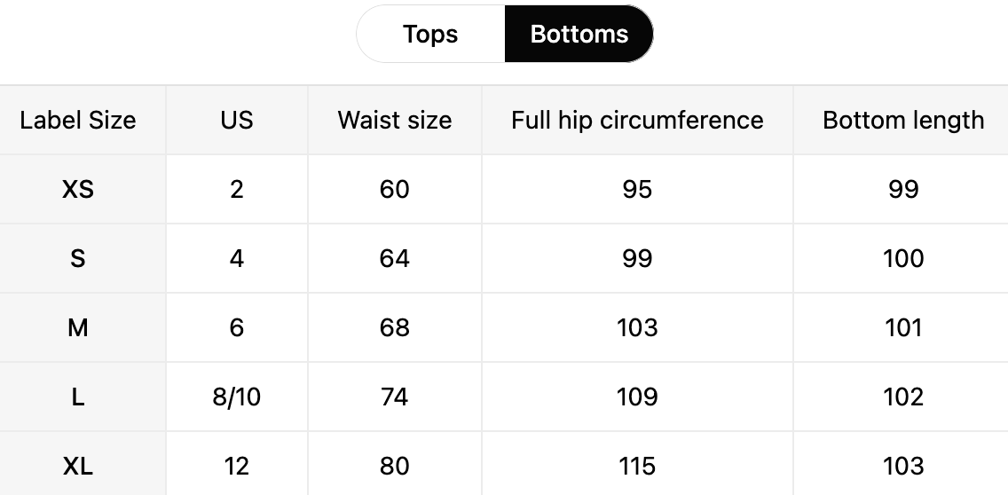Viewport: 1008px width, 495px height.
Task: Click the Waist size column header
Action: 395,121
